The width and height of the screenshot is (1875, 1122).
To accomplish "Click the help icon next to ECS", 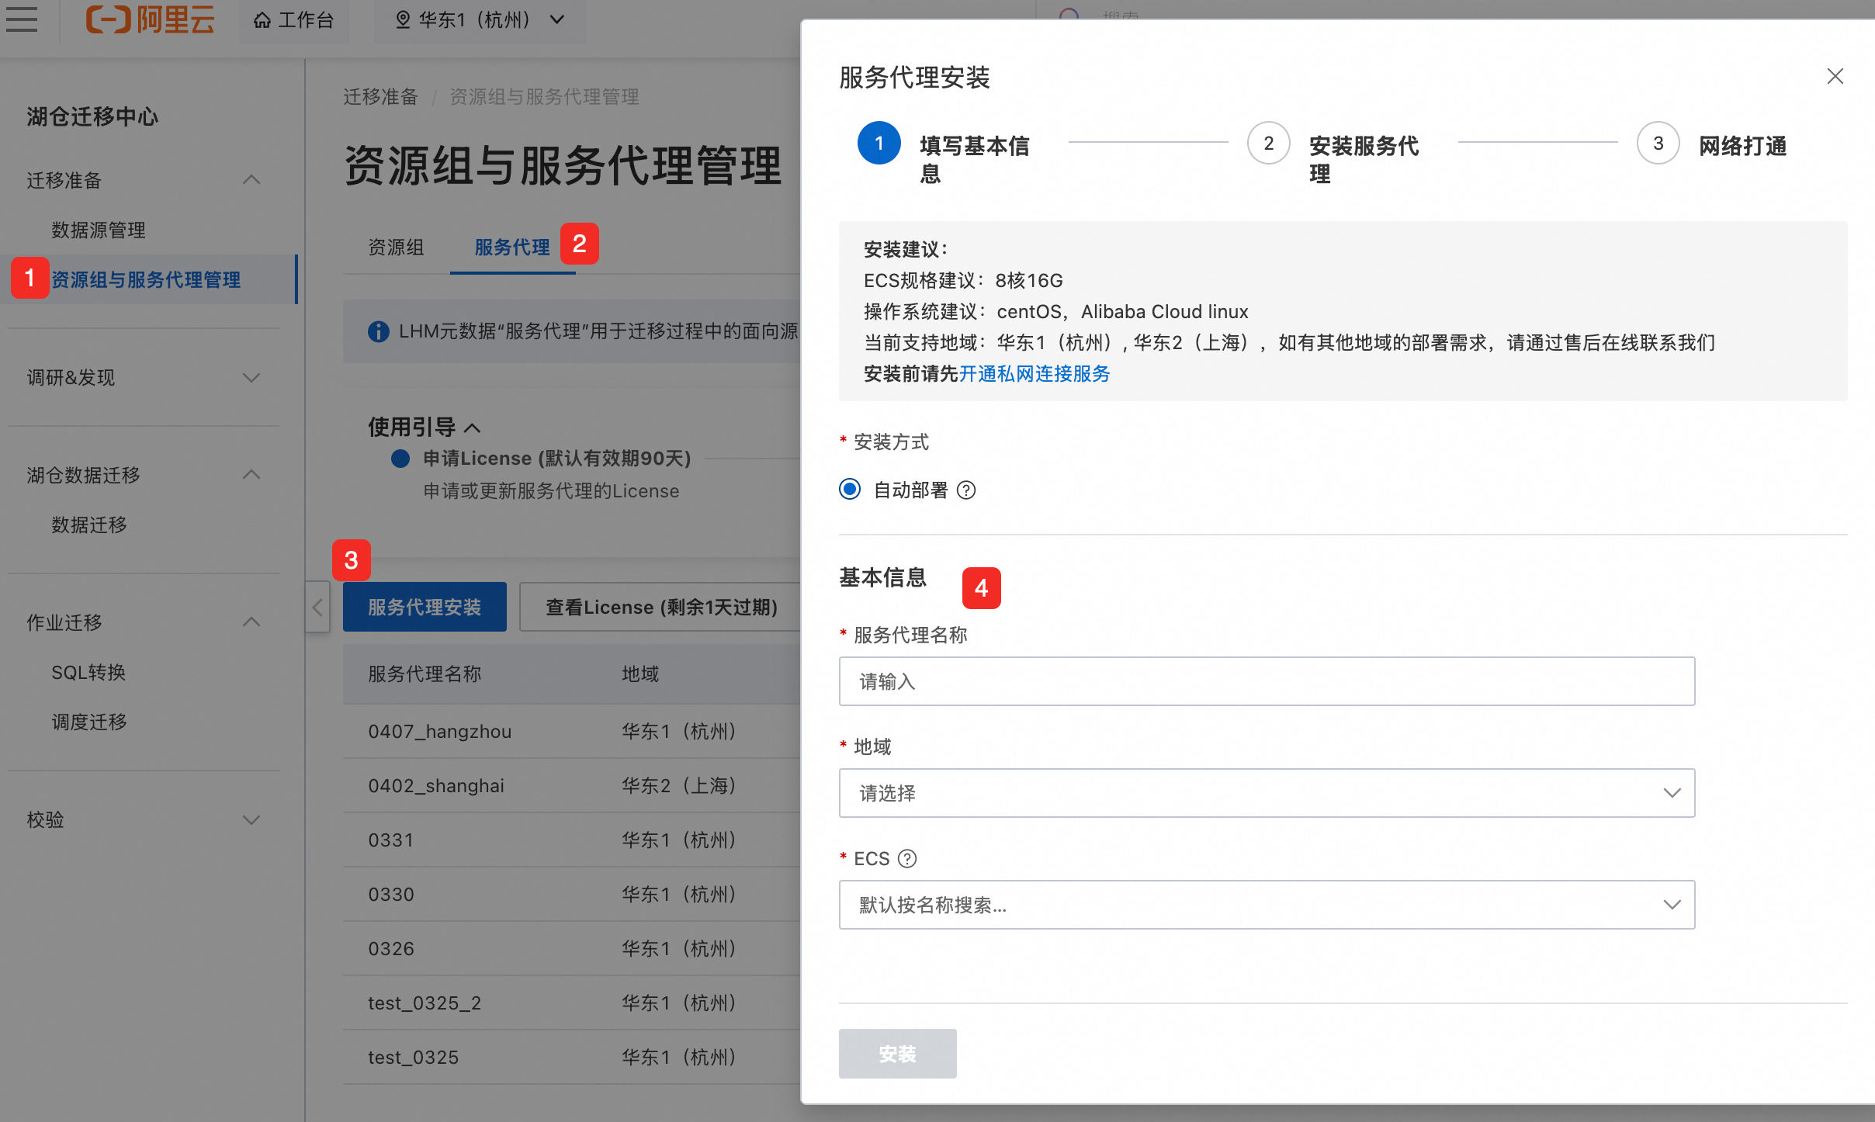I will tap(907, 858).
